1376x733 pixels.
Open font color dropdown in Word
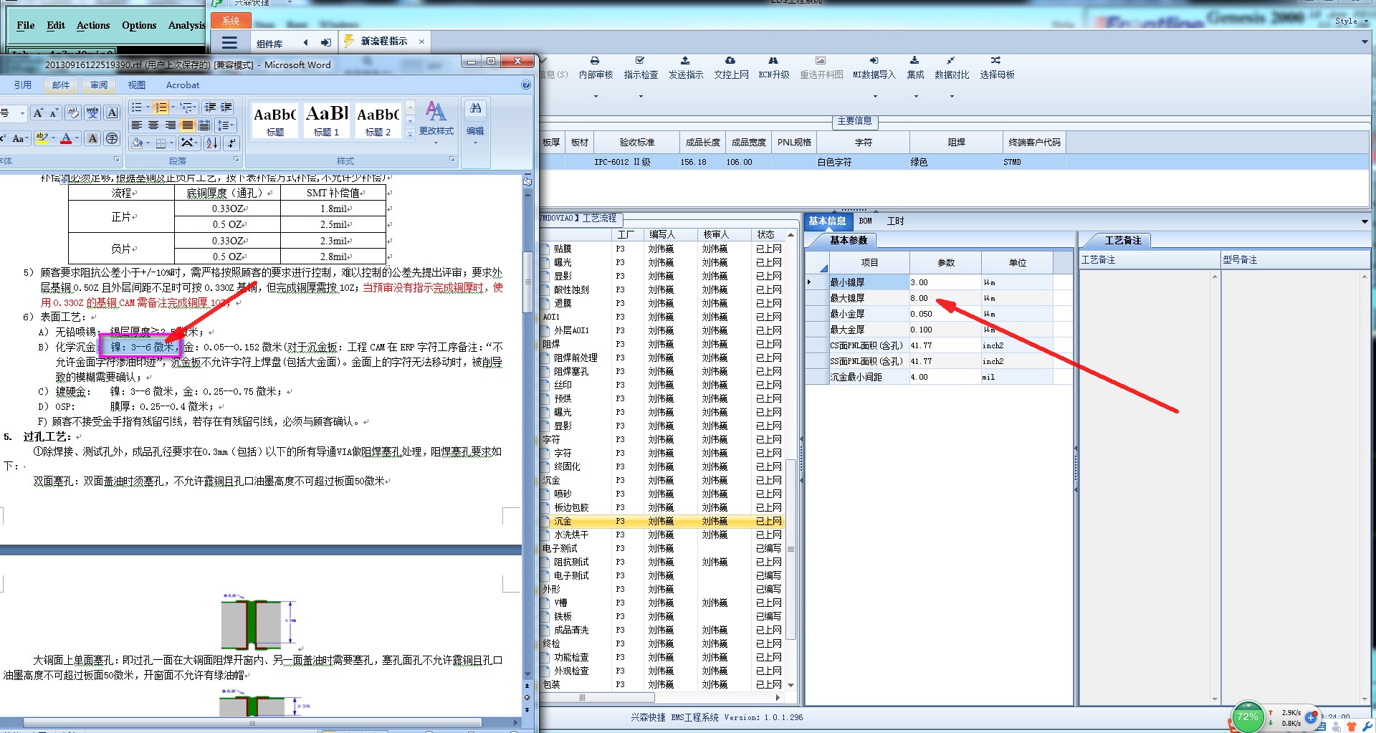coord(77,138)
